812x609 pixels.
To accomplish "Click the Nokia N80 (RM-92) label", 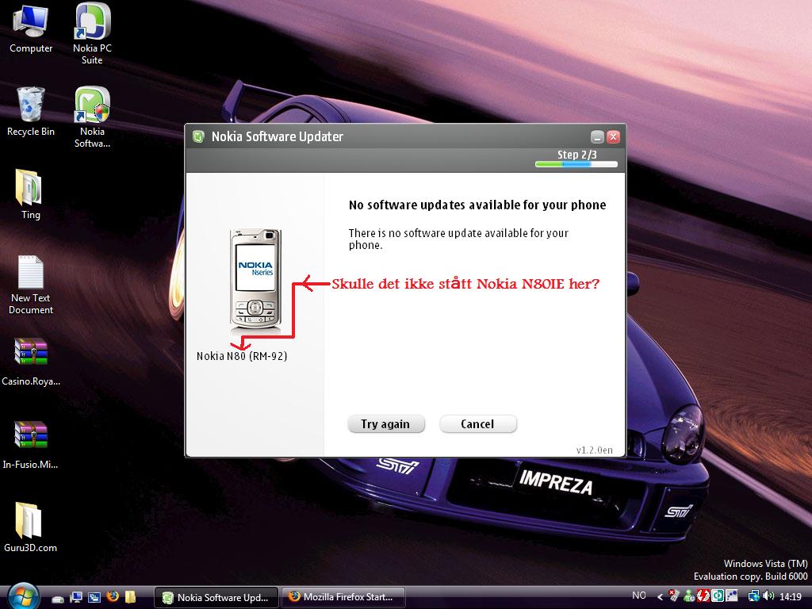I will (x=242, y=356).
